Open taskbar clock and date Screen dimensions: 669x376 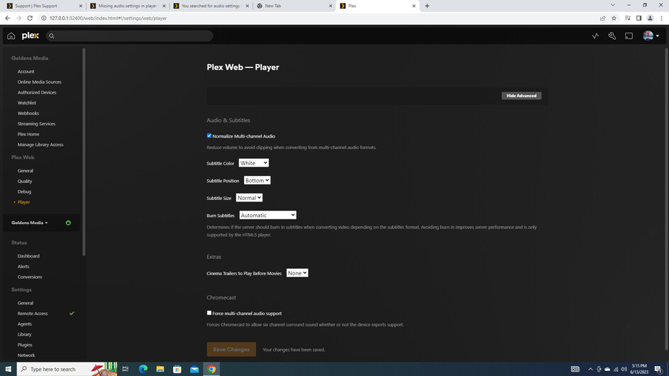coord(639,369)
